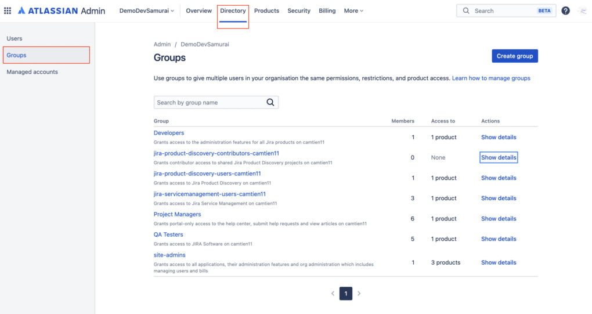Click member count 3 for jira-servicemanagement-users
This screenshot has height=314, width=592.
pyautogui.click(x=412, y=198)
